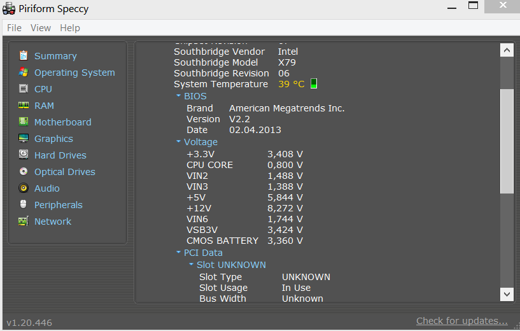The image size is (520, 331).
Task: Open the RAM section label
Action: [x=44, y=106]
